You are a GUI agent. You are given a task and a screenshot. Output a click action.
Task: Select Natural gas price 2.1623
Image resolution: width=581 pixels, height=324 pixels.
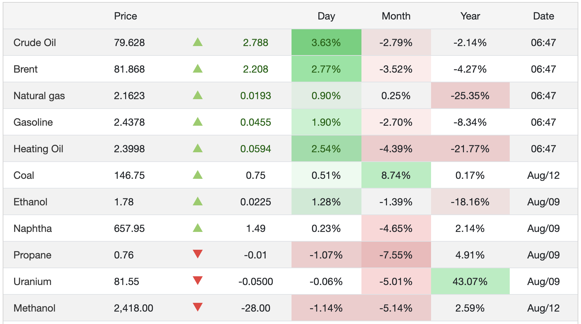click(129, 96)
